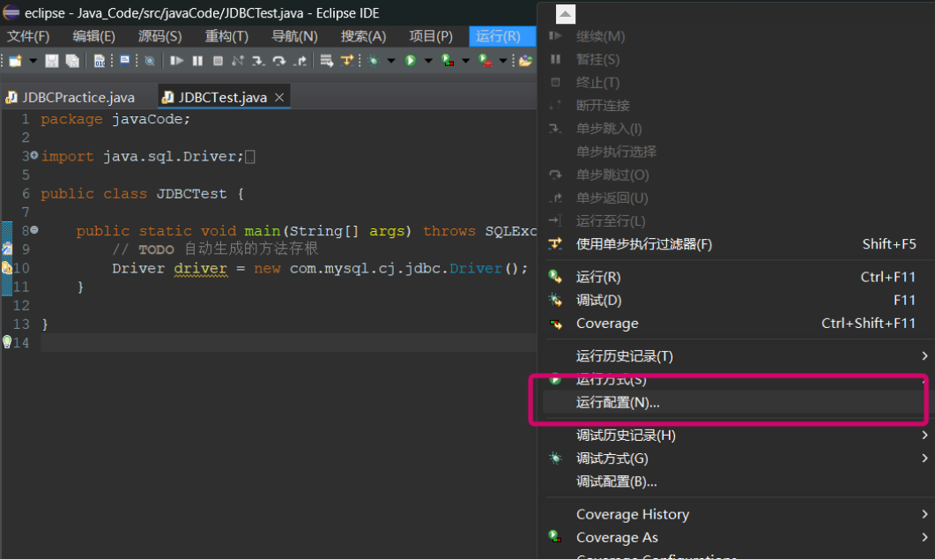Click the Resume debug icon in the toolbar
Viewport: 935px width, 559px height.
coord(177,61)
